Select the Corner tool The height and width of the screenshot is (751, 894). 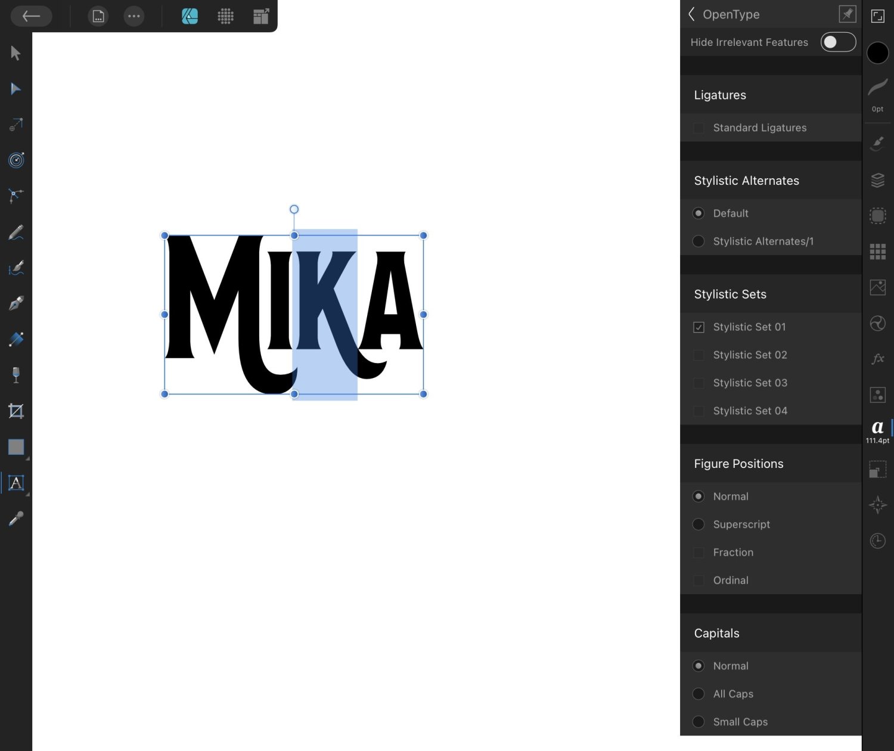click(x=16, y=195)
